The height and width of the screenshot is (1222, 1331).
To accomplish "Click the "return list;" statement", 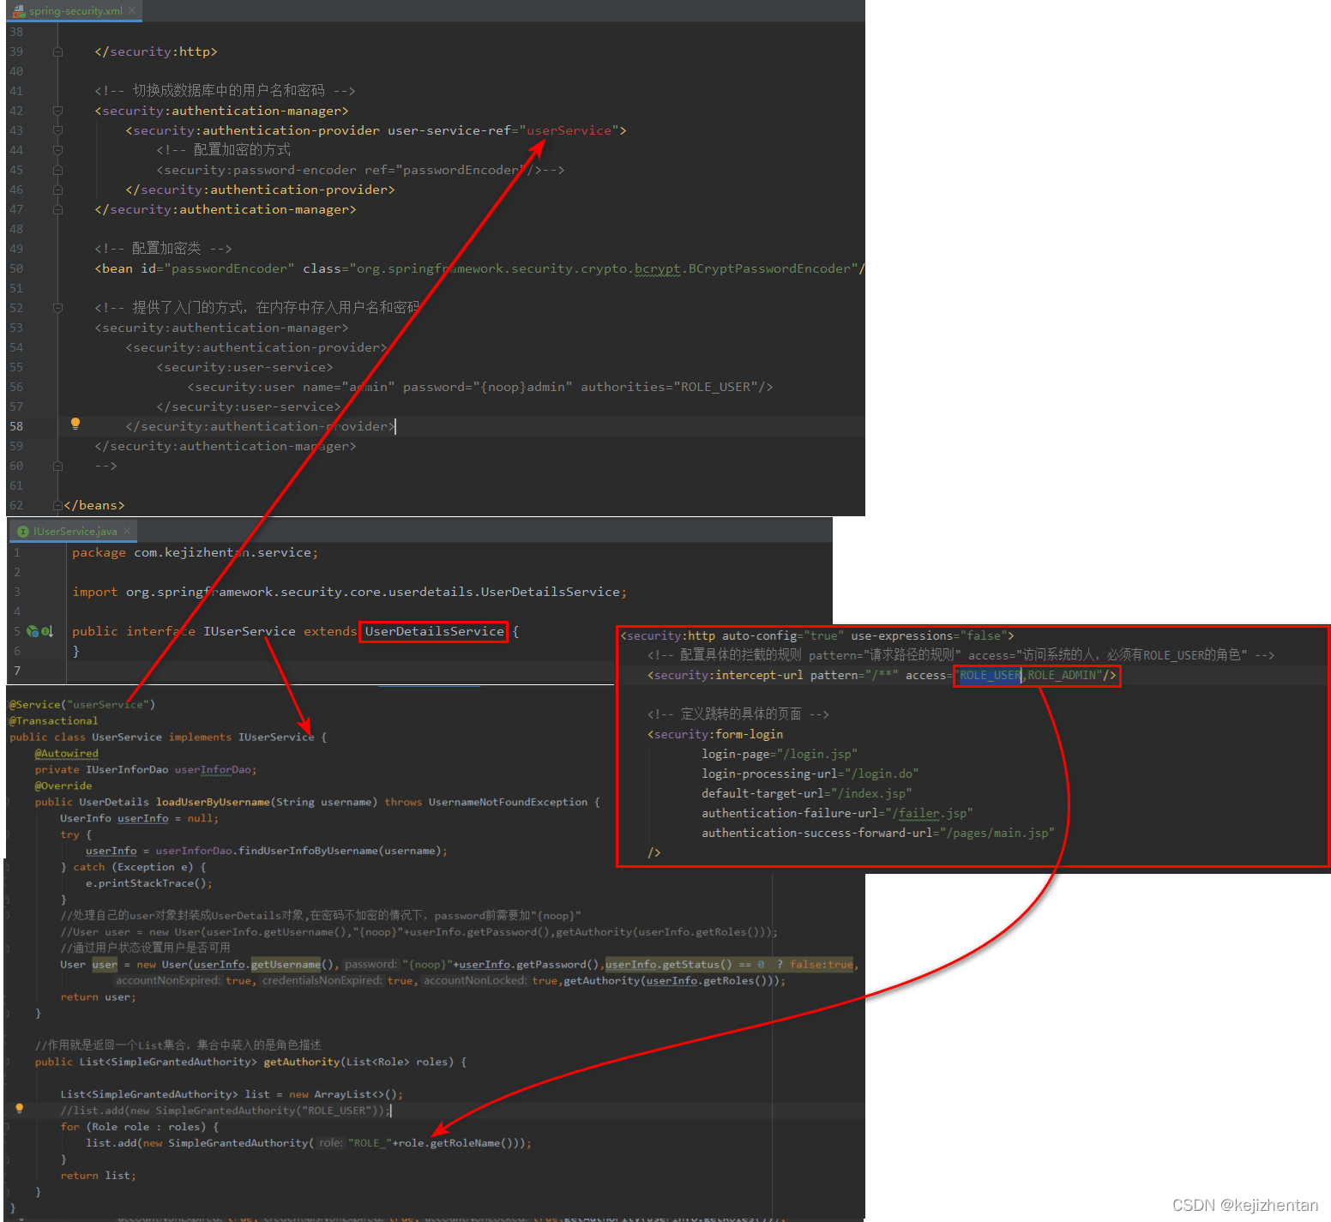I will pyautogui.click(x=98, y=1176).
